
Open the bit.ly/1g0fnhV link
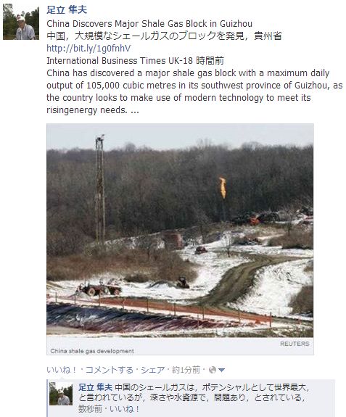[x=88, y=48]
